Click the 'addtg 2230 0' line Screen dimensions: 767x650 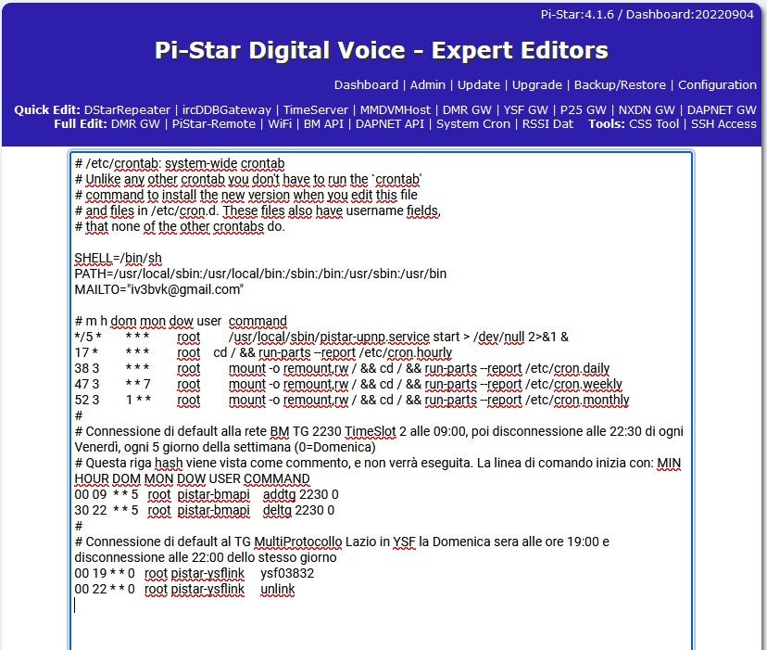tap(207, 495)
